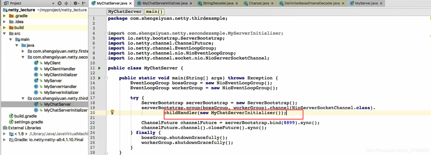Select MyChatServerInitializer in tree
The width and height of the screenshot is (431, 155).
point(66,110)
